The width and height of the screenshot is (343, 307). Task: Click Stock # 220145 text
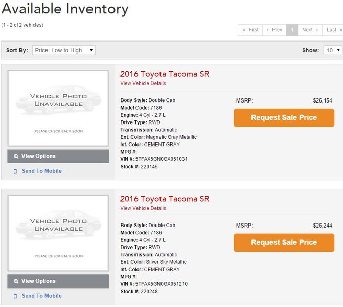139,167
